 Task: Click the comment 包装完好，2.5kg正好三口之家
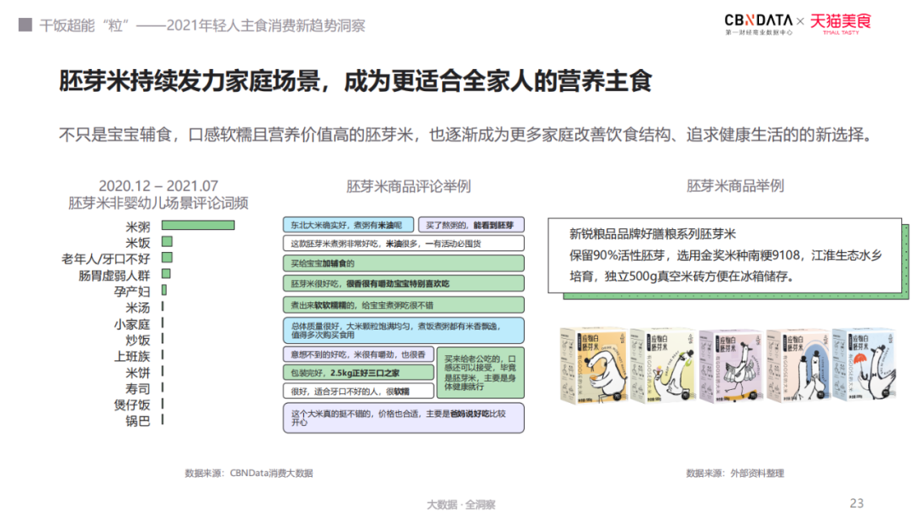point(359,372)
